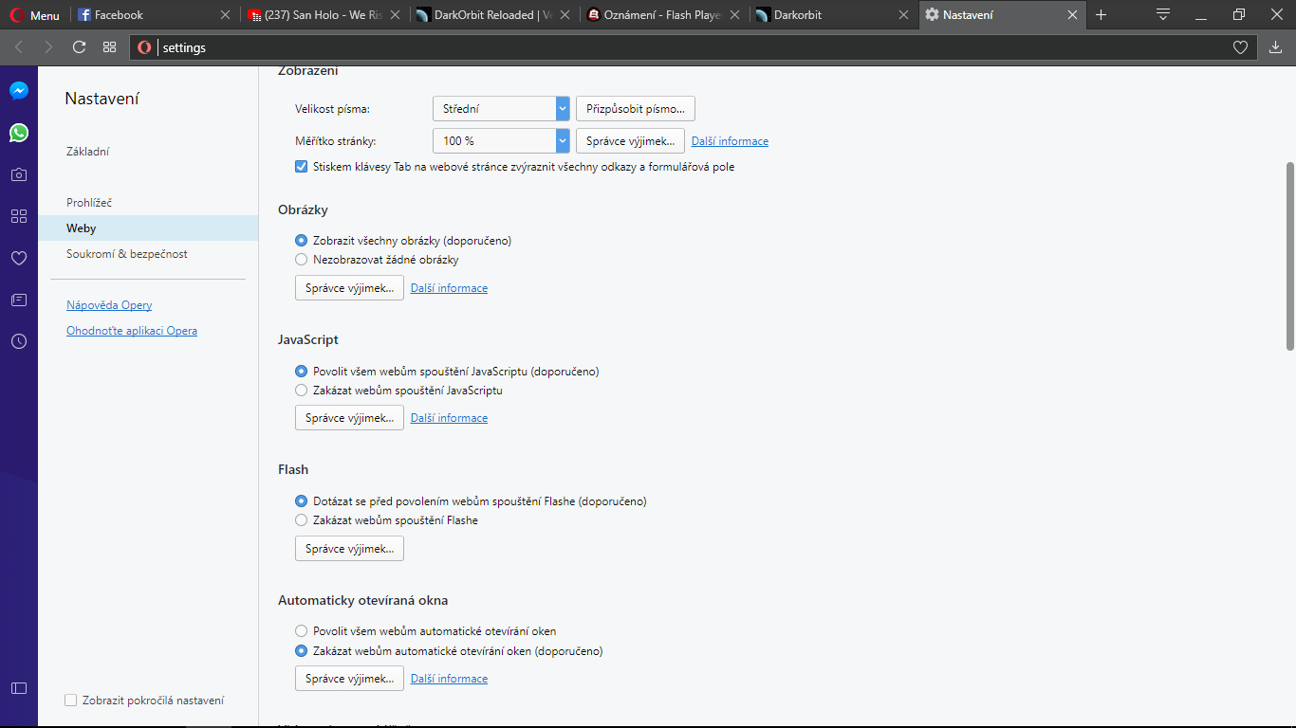This screenshot has height=728, width=1296.
Task: Open Soukromí & bezpečnost settings section
Action: pyautogui.click(x=127, y=254)
